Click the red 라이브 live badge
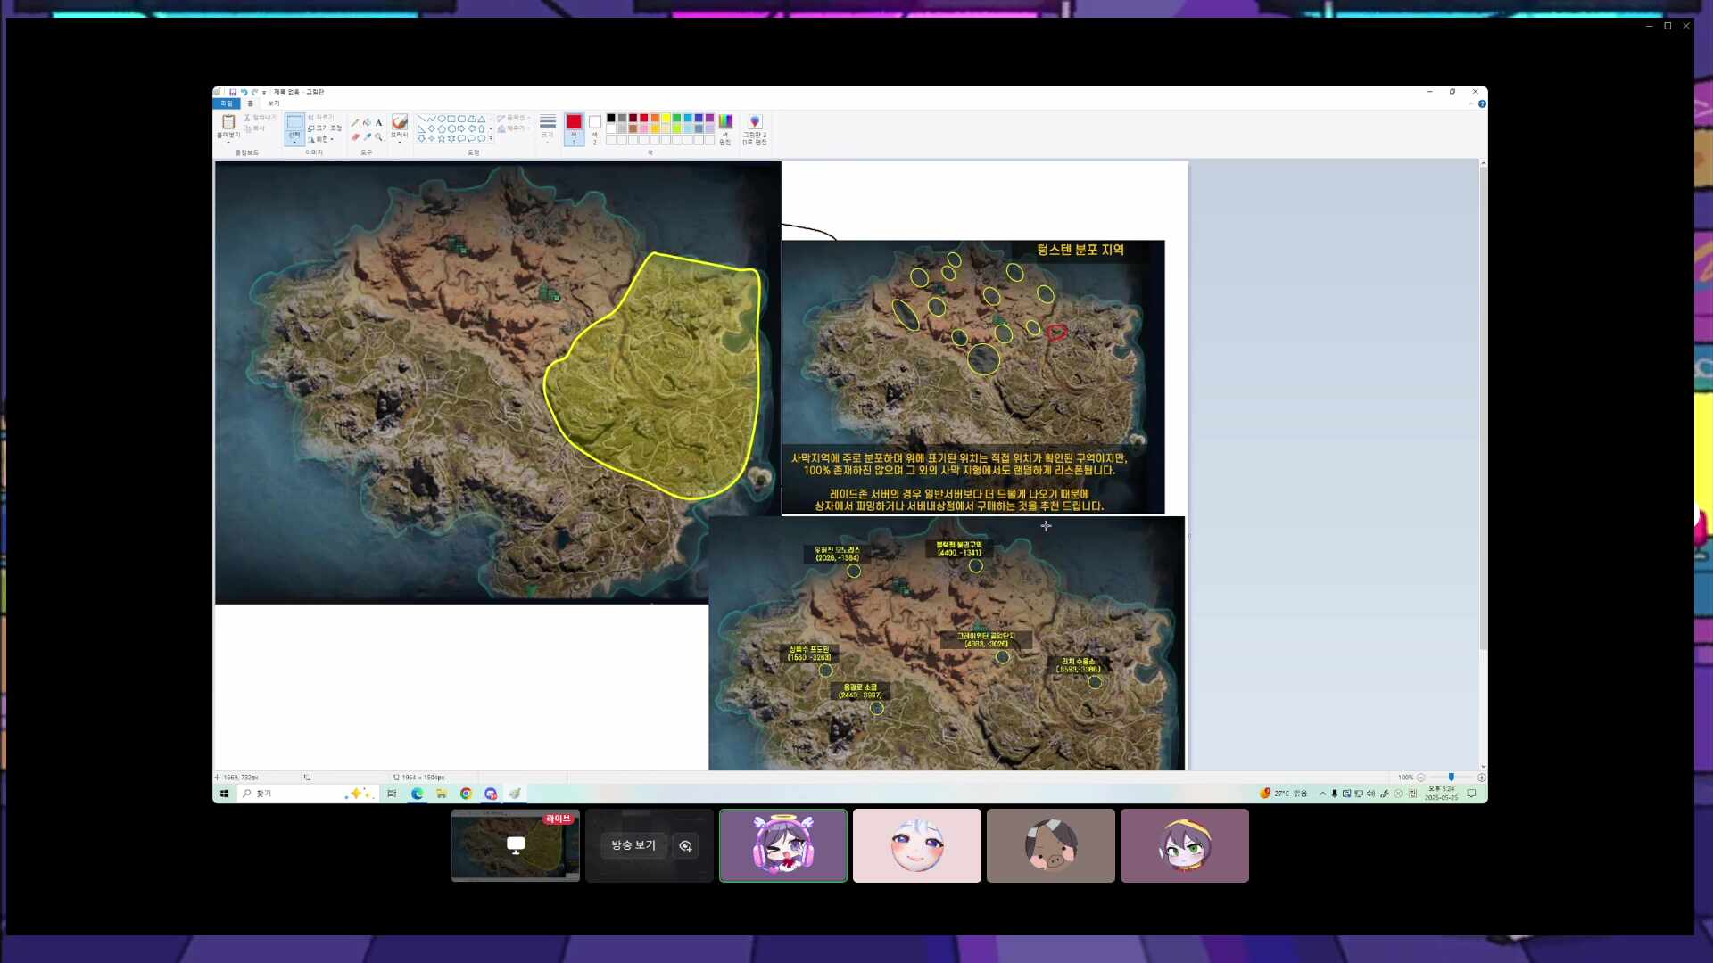Viewport: 1713px width, 963px height. pos(559,819)
